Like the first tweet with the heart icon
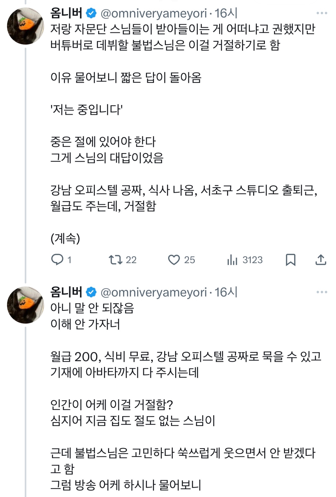The width and height of the screenshot is (336, 497). 174,260
